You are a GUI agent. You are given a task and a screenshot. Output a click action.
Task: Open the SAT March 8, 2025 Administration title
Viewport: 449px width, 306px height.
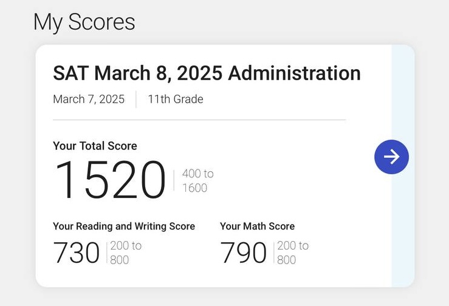click(x=207, y=73)
